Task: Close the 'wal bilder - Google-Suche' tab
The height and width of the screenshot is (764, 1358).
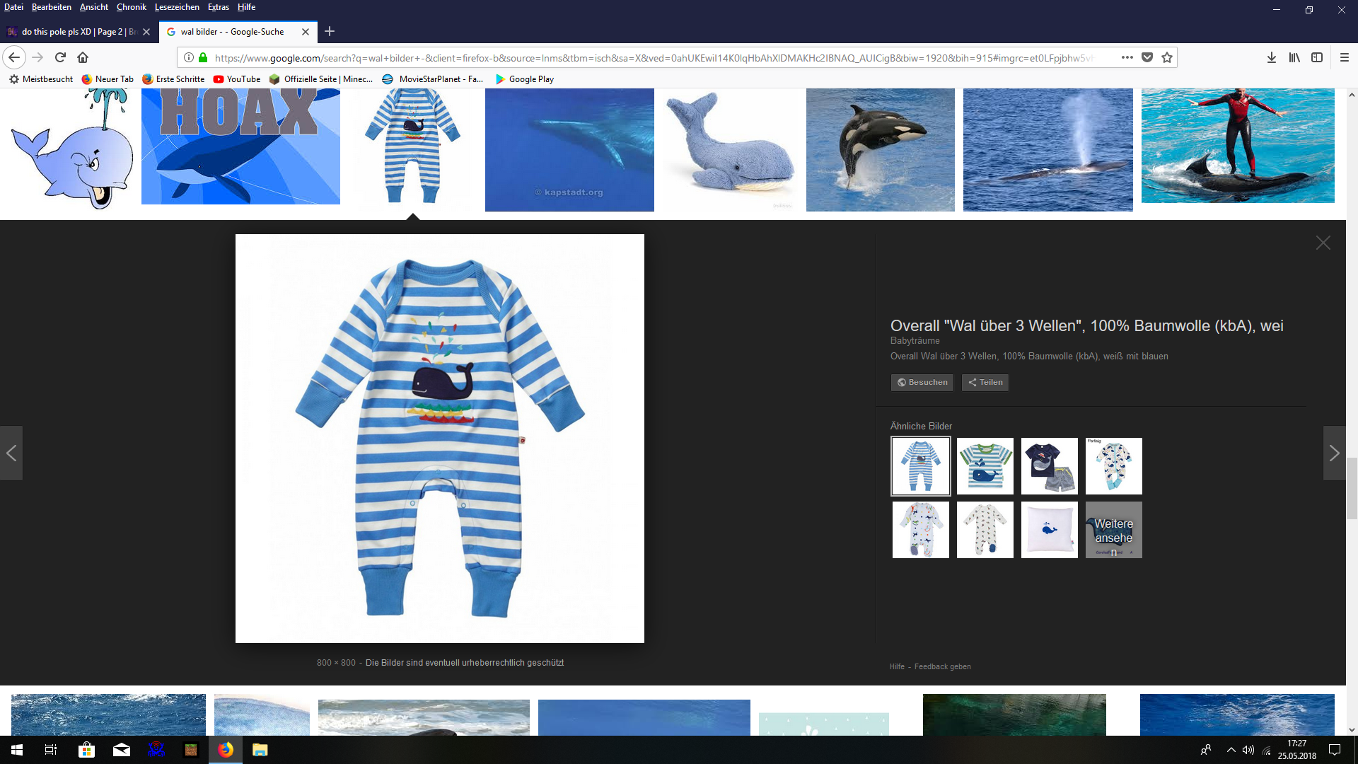Action: [x=306, y=32]
